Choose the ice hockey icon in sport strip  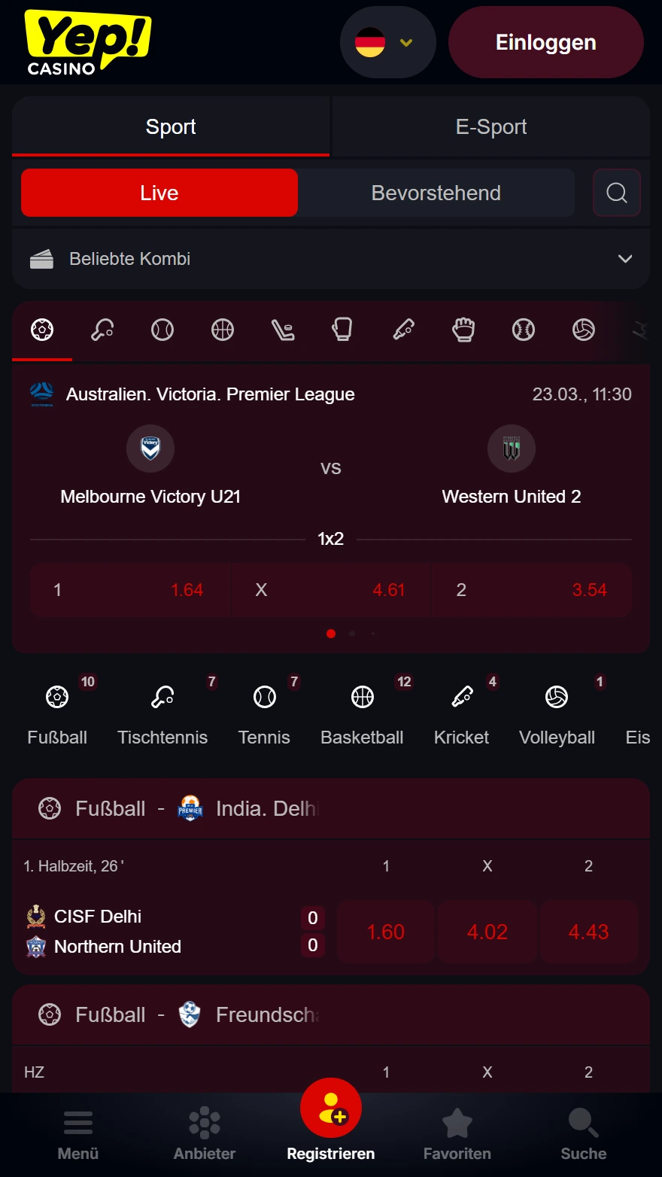(283, 330)
